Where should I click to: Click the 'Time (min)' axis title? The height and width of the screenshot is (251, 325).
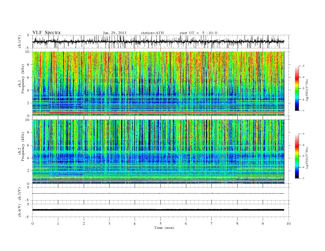pos(164,228)
